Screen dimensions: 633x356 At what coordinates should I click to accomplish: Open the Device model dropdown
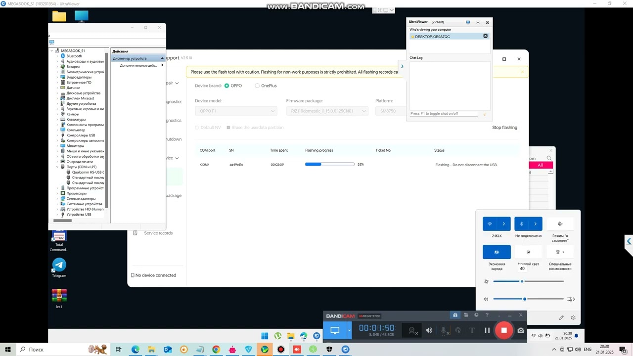(x=236, y=111)
